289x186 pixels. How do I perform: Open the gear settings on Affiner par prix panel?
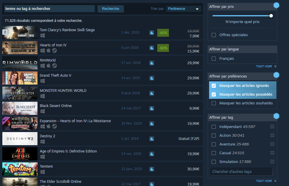(276, 5)
